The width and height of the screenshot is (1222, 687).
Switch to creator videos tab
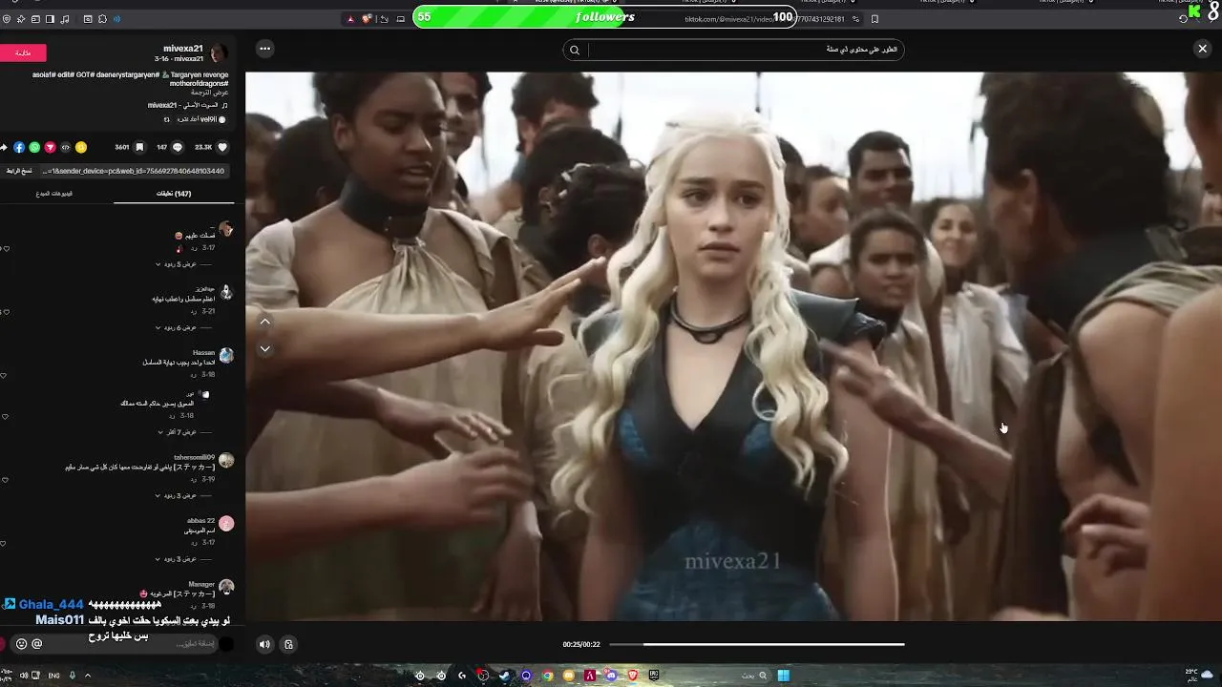54,194
